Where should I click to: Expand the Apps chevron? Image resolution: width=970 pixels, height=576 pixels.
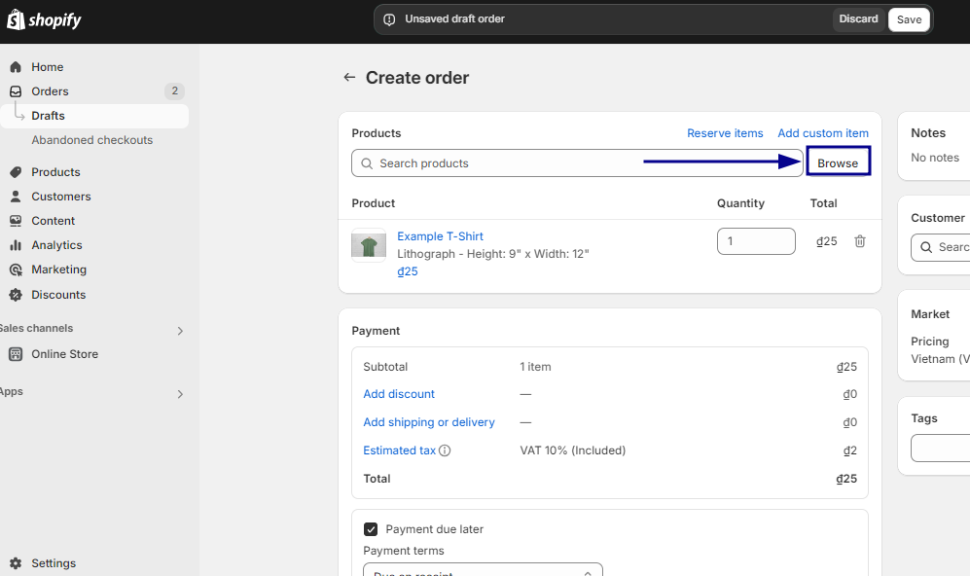point(180,394)
